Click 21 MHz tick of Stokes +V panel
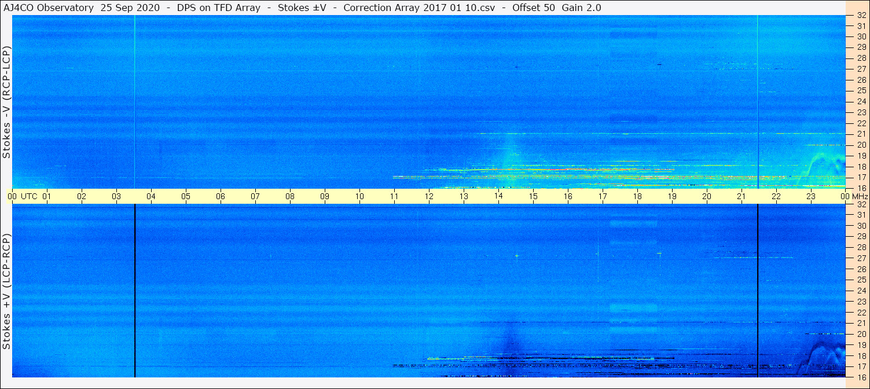 pyautogui.click(x=861, y=323)
